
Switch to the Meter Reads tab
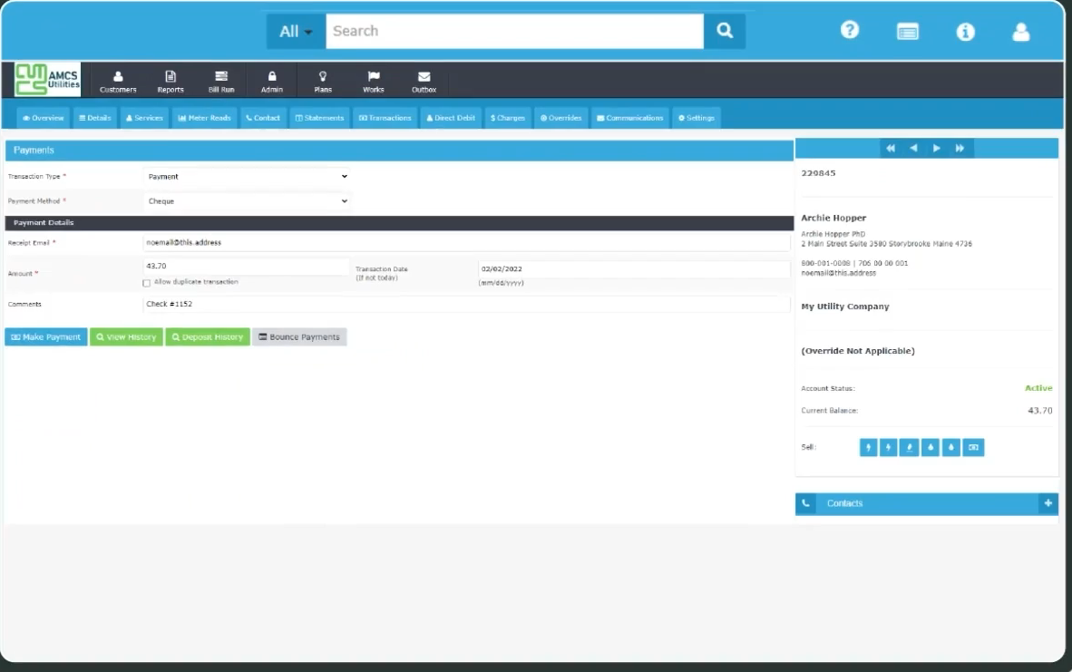(x=204, y=117)
